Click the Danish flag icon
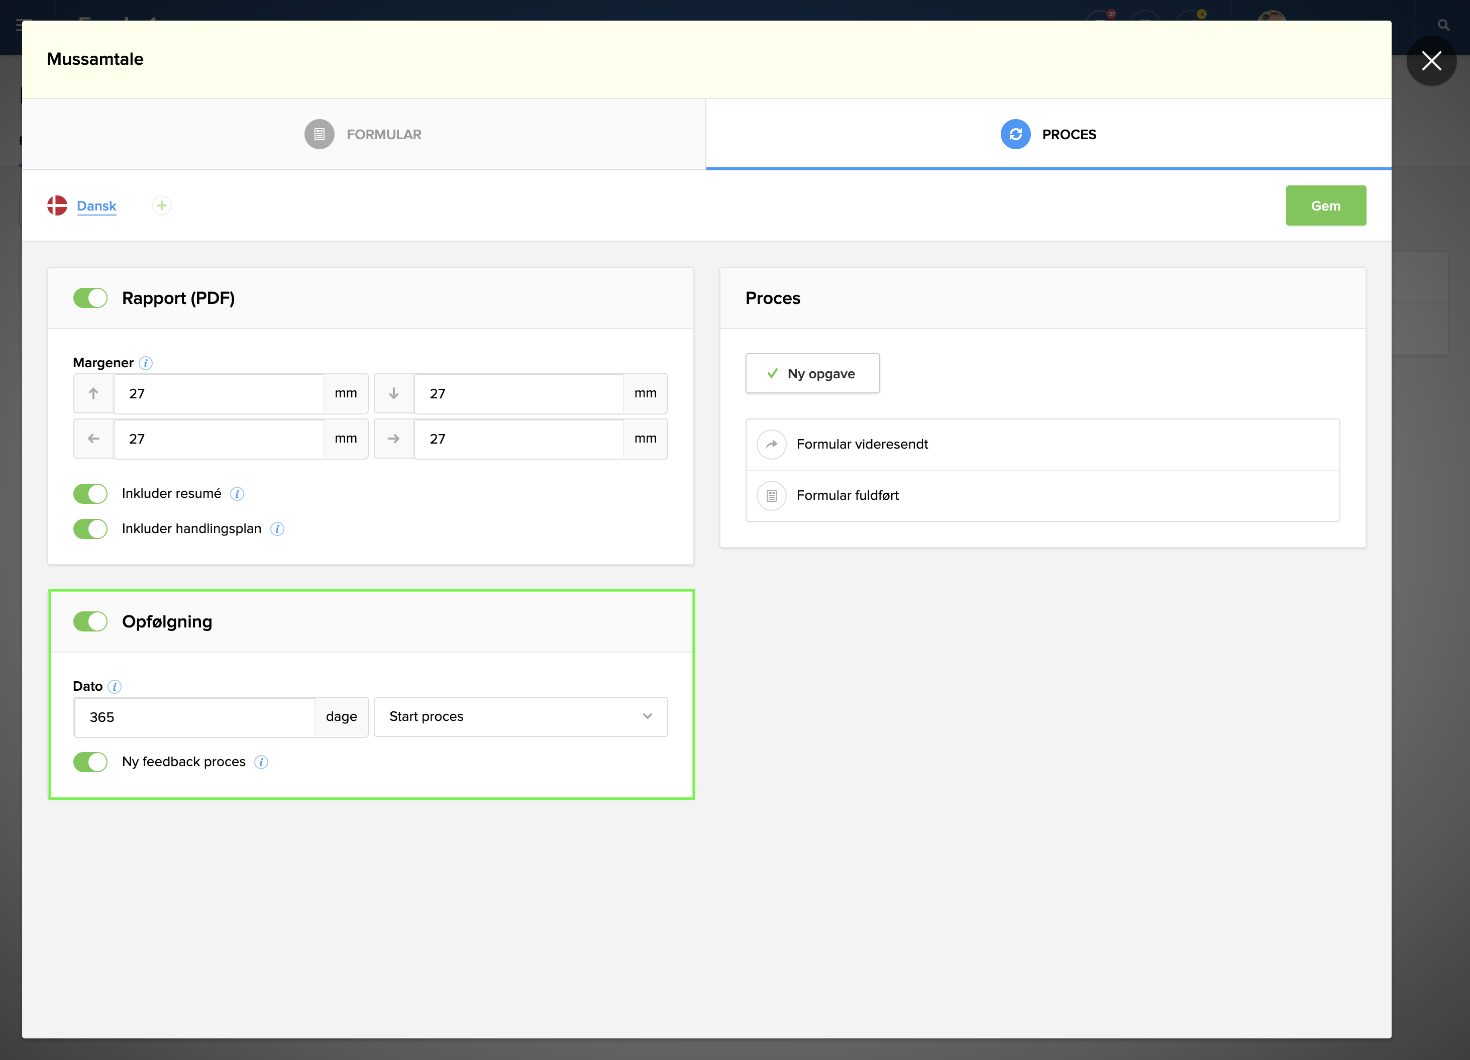Viewport: 1470px width, 1060px height. pos(57,205)
